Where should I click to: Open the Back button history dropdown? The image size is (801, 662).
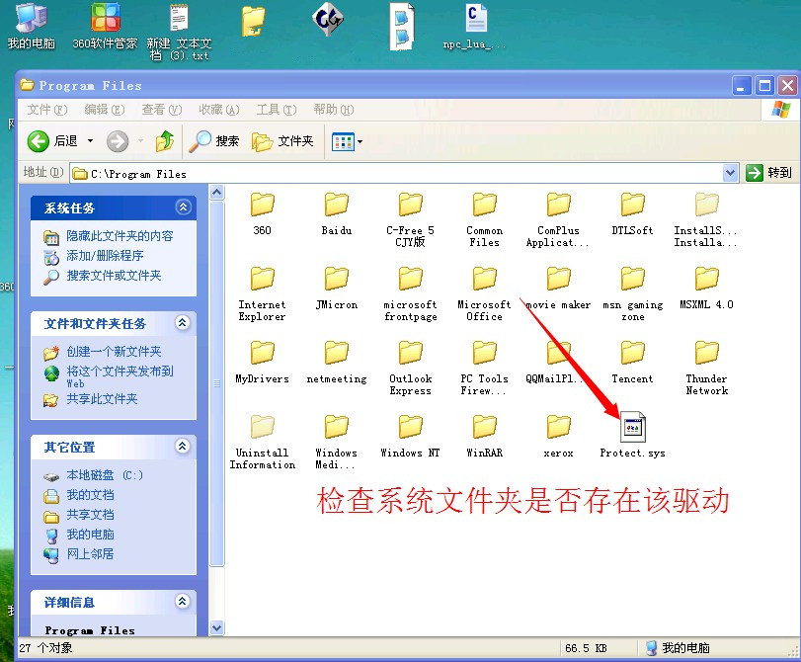[x=90, y=141]
